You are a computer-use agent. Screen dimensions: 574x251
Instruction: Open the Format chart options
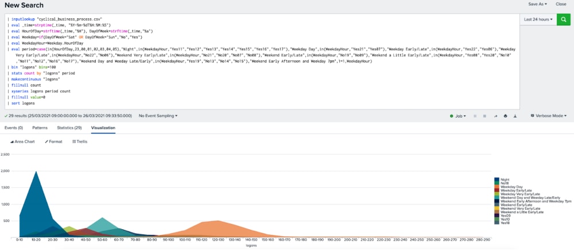55,141
